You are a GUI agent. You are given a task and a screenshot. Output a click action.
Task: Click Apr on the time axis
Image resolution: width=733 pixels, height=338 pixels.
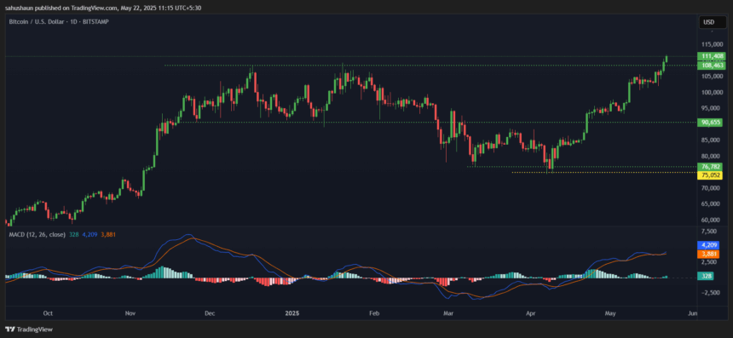pos(531,313)
